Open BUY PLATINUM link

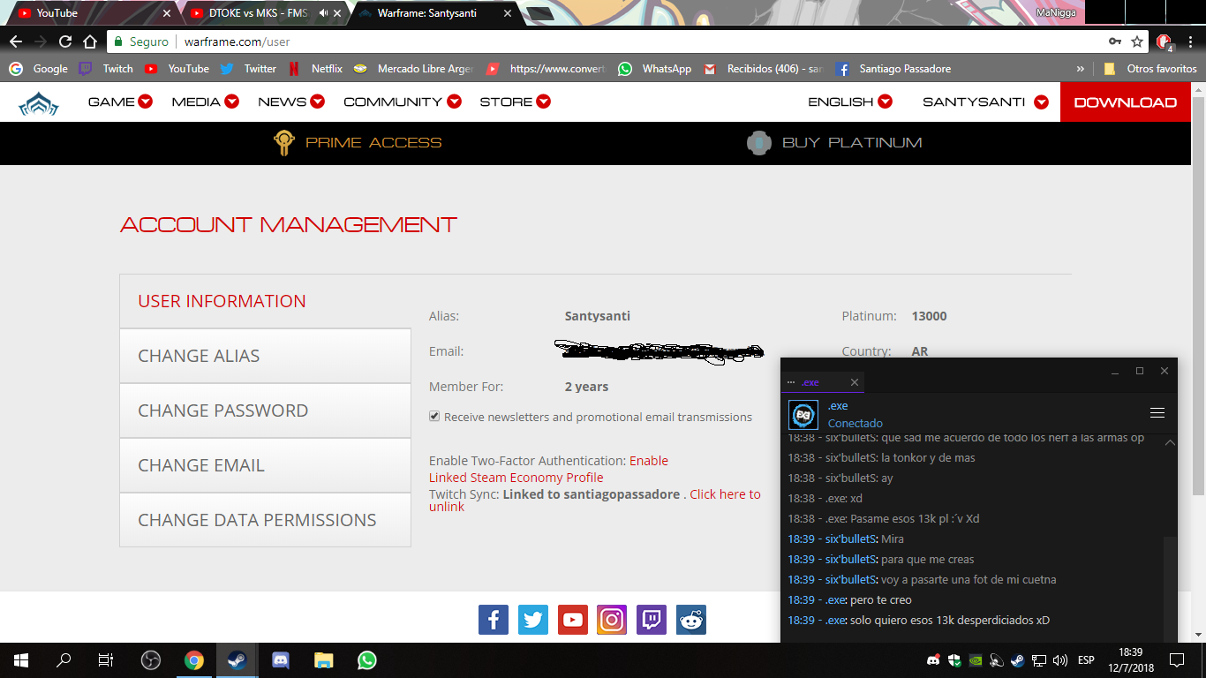pyautogui.click(x=834, y=143)
